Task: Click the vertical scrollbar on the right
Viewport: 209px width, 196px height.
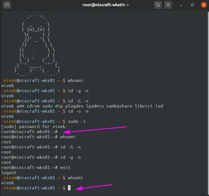Action: [208, 104]
